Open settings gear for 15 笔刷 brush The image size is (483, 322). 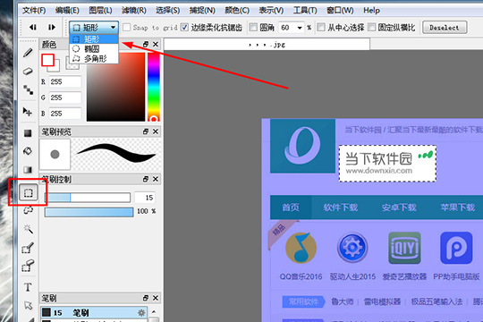(141, 313)
